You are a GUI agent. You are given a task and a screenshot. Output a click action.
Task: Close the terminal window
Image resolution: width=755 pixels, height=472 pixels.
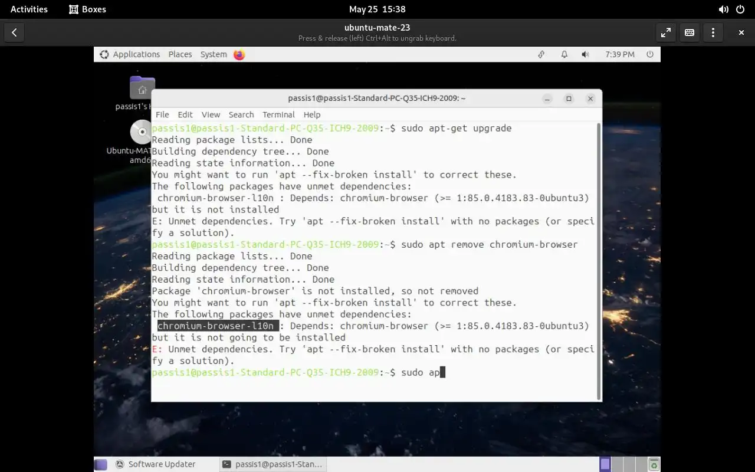tap(590, 99)
